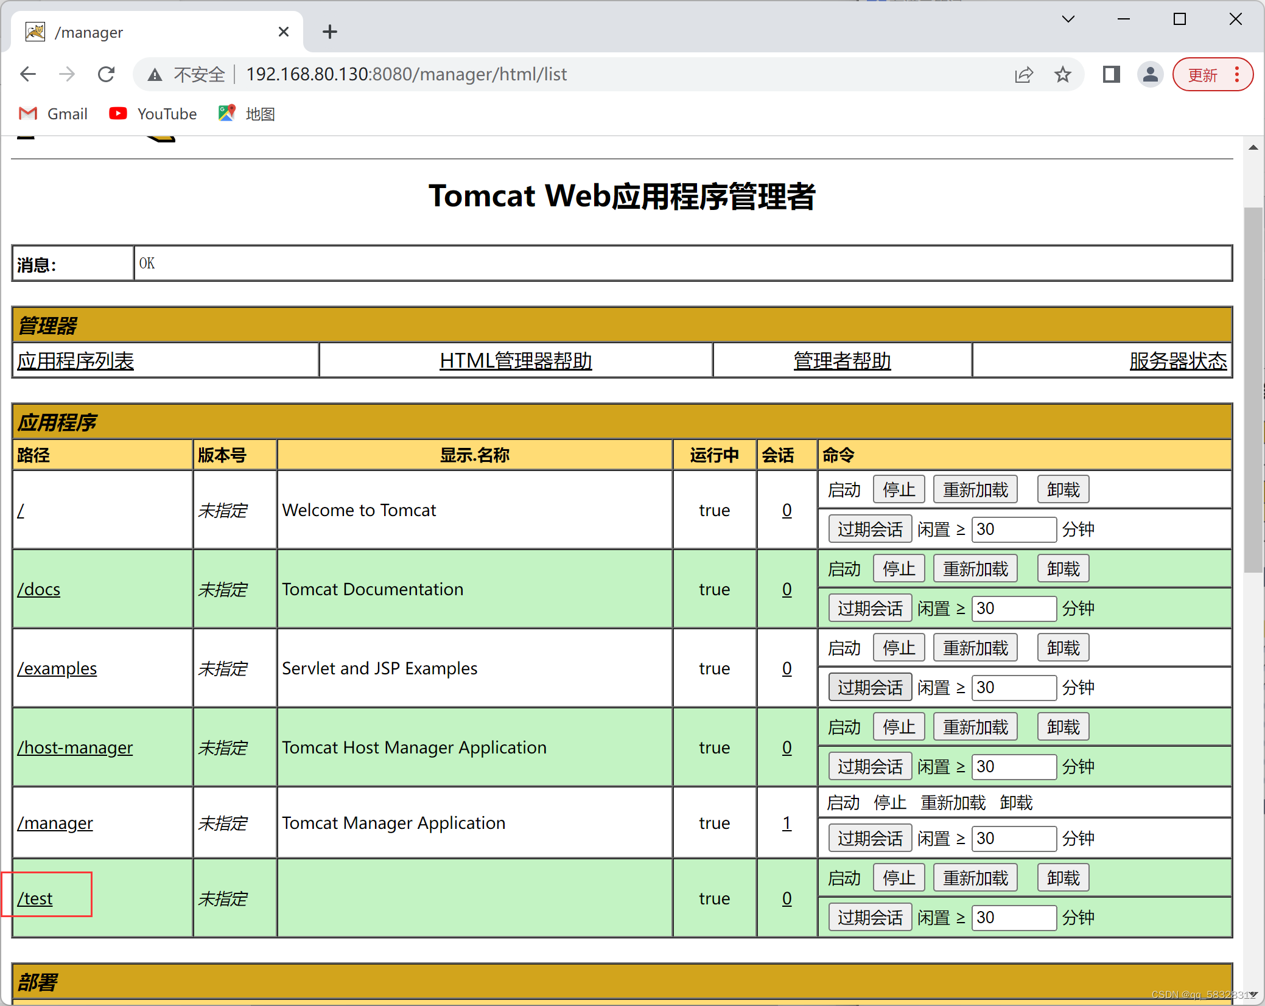The width and height of the screenshot is (1265, 1006).
Task: Open the YouTube bookmark
Action: (153, 114)
